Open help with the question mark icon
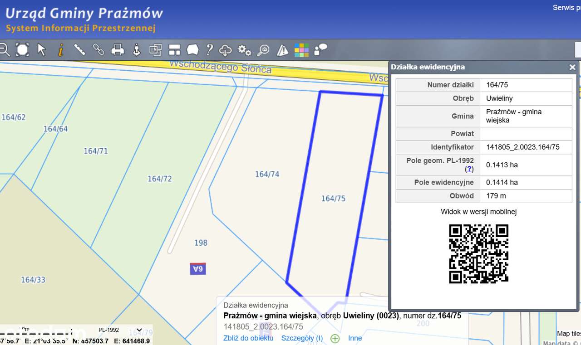Viewport: 581px width, 345px height. click(208, 50)
